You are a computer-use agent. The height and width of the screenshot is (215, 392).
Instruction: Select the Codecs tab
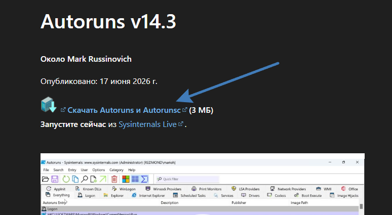(x=277, y=195)
